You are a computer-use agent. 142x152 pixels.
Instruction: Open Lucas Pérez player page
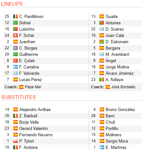31,80
